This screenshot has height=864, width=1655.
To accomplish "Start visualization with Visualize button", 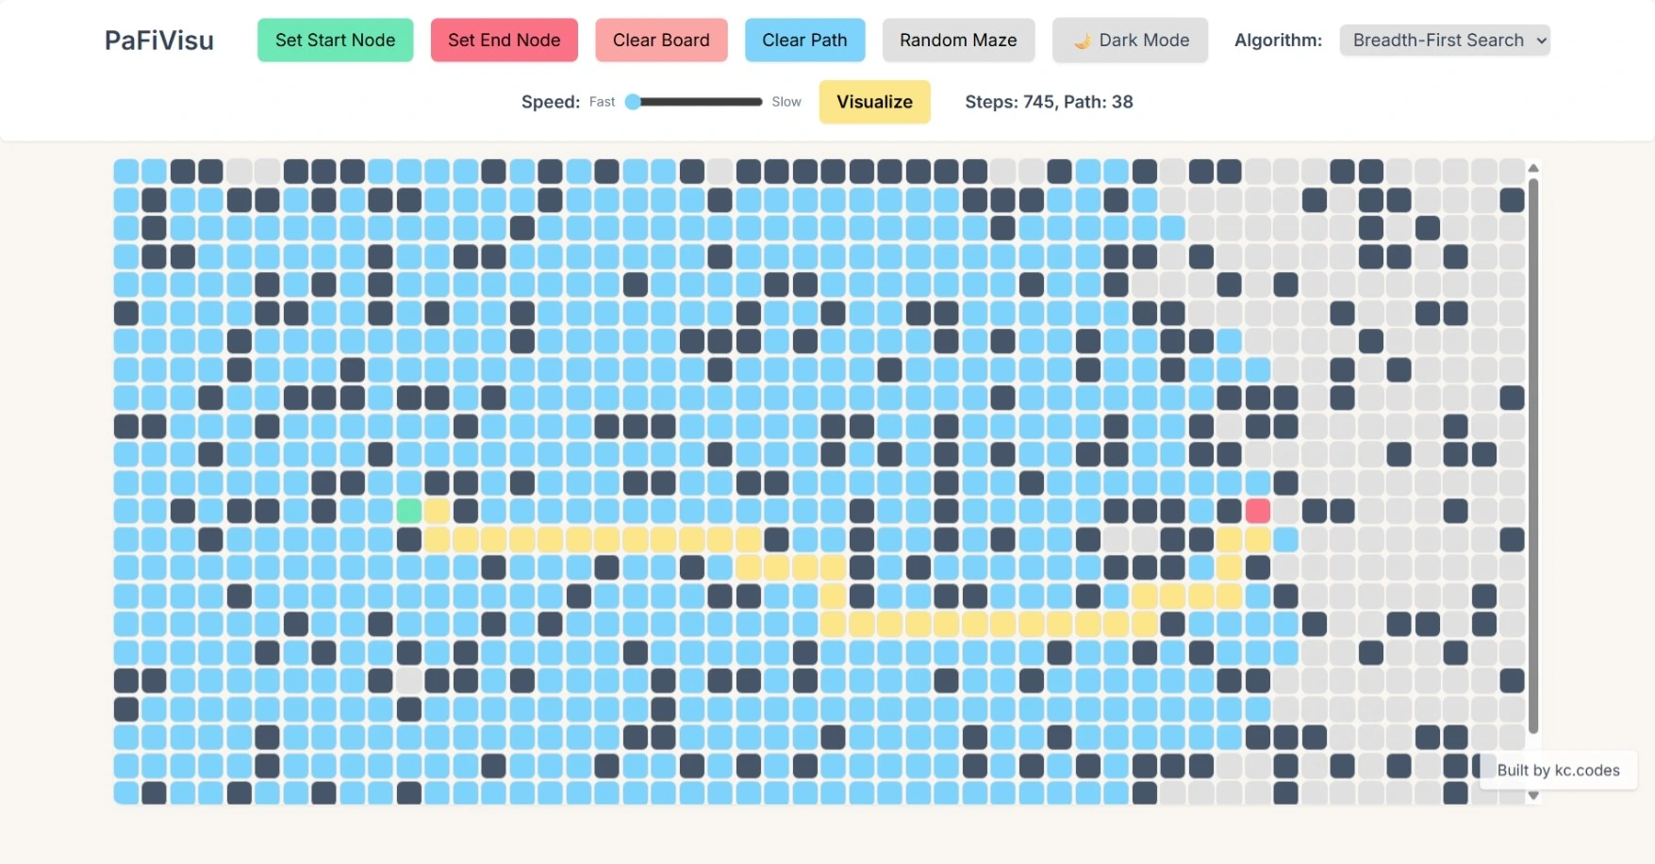I will click(874, 102).
